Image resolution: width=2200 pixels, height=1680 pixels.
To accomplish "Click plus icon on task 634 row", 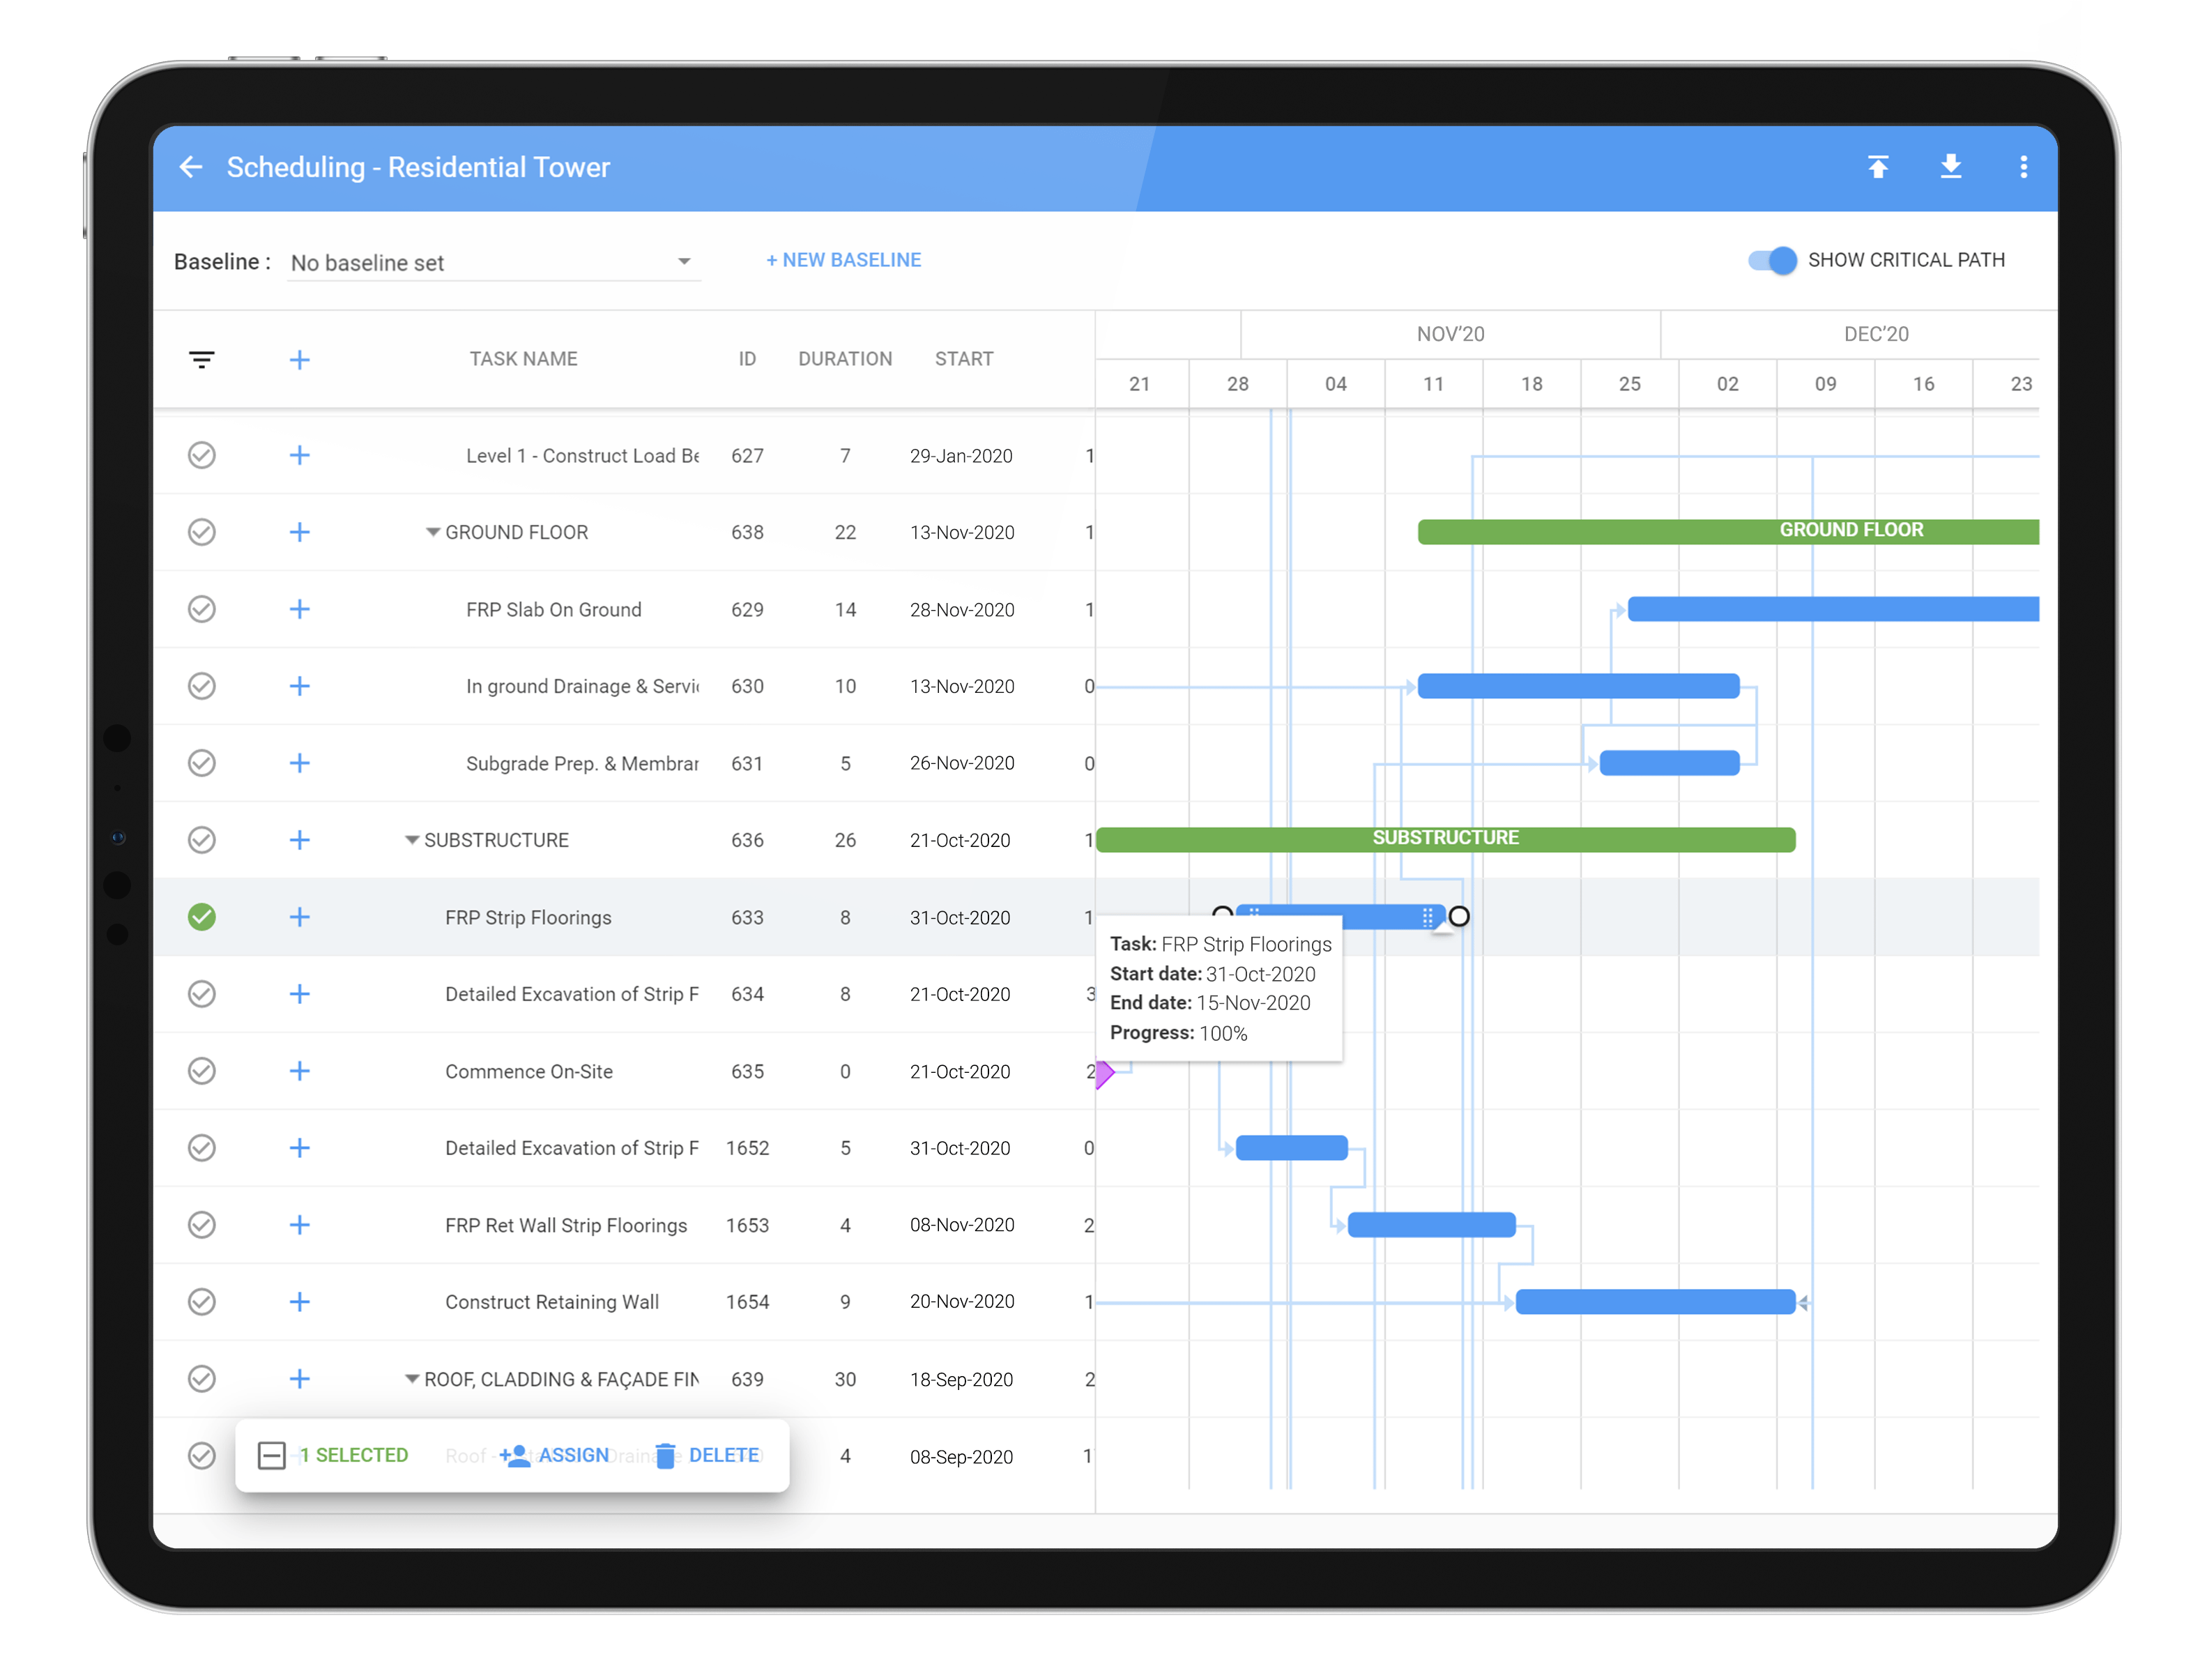I will (x=300, y=995).
